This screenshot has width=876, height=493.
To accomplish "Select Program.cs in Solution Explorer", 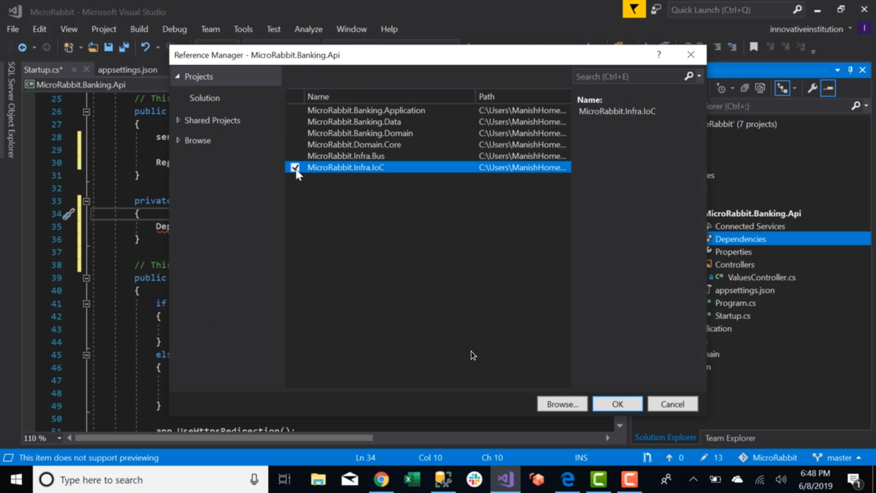I will (x=735, y=303).
